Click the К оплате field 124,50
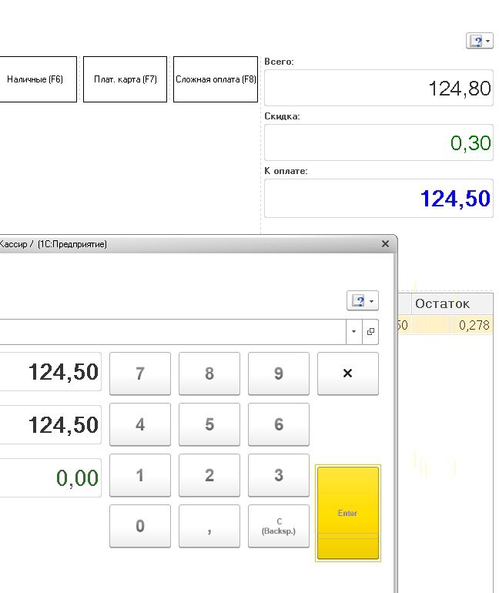 coord(379,198)
